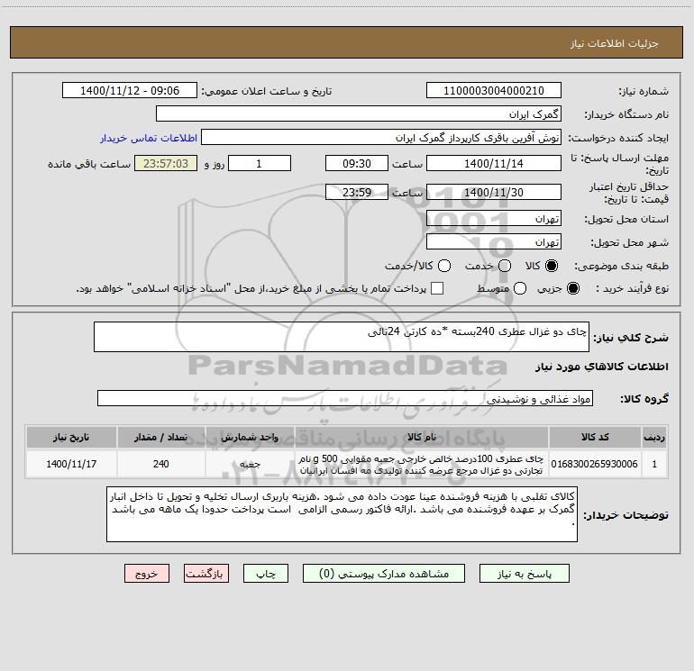Screen dimensions: 694x671
Task: Click the بازگشت back button
Action: click(x=206, y=574)
